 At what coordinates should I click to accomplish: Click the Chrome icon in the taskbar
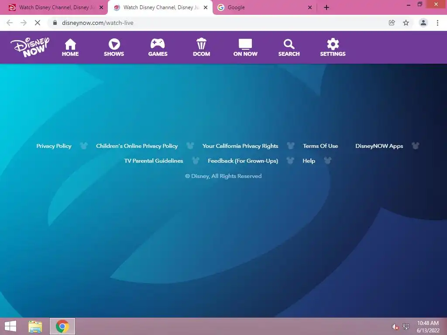pos(62,326)
